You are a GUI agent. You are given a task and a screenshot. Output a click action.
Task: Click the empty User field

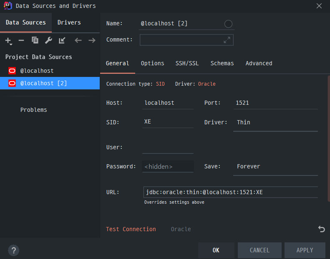(168, 148)
